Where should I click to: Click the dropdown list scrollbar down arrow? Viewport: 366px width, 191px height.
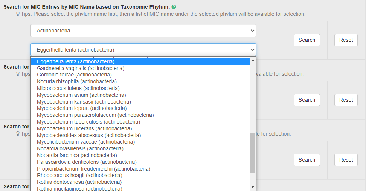tap(253, 187)
